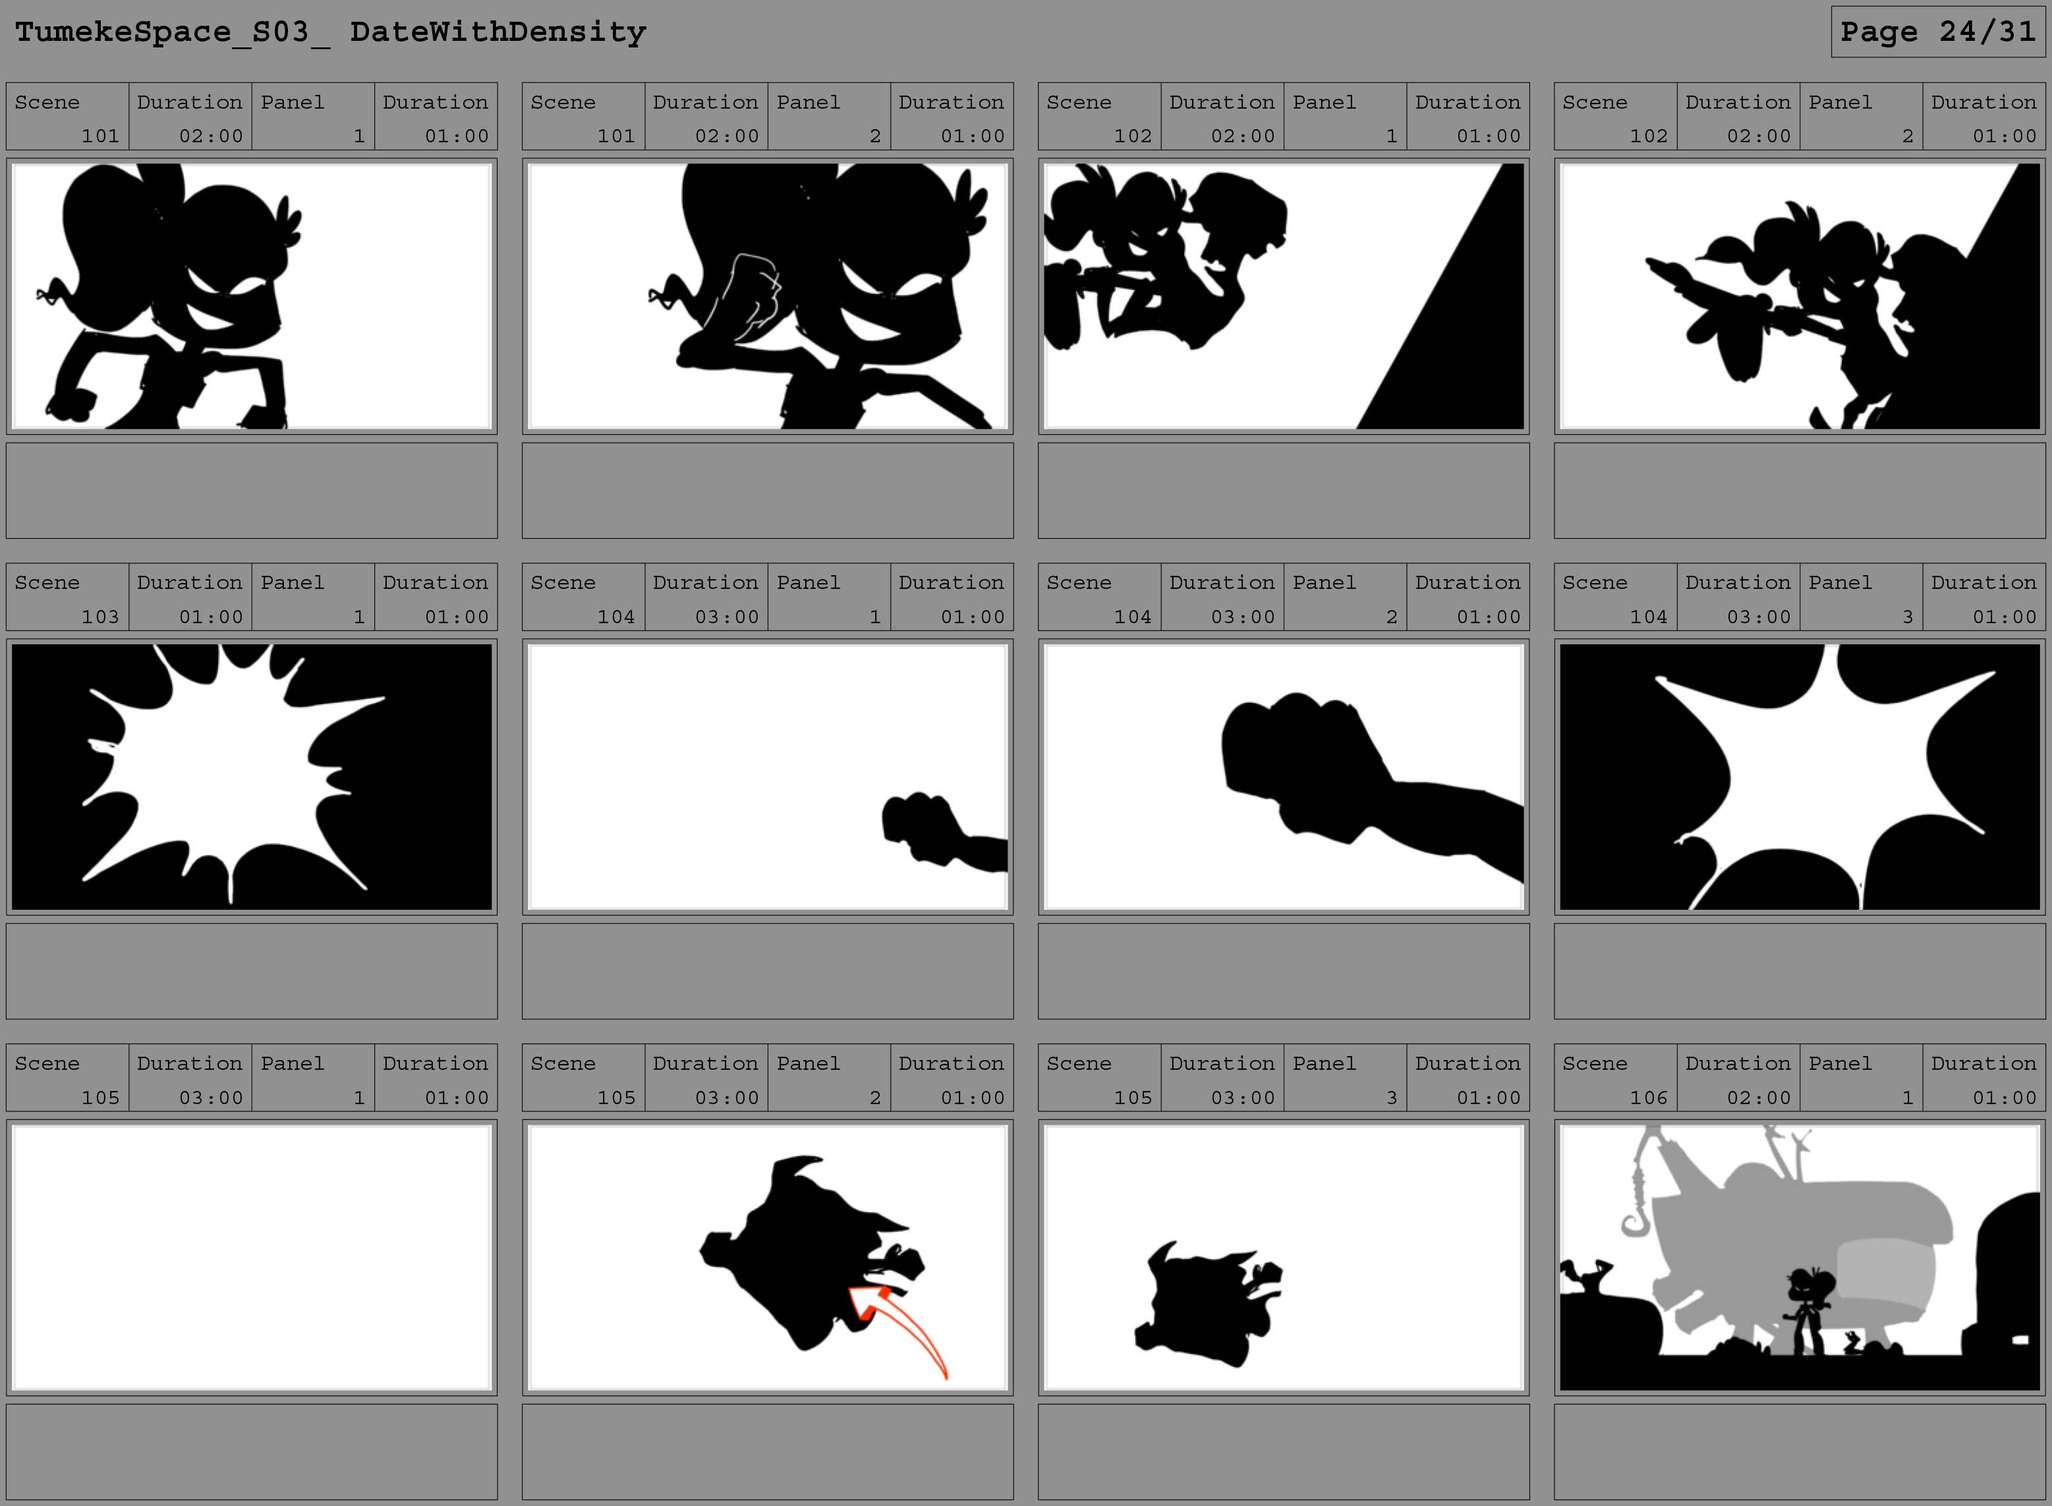Open the Scene 102 Panel 2 thumbnail
The height and width of the screenshot is (1506, 2052).
pyautogui.click(x=1800, y=296)
